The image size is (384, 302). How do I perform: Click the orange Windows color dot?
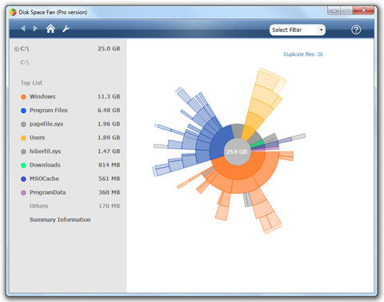[x=23, y=97]
